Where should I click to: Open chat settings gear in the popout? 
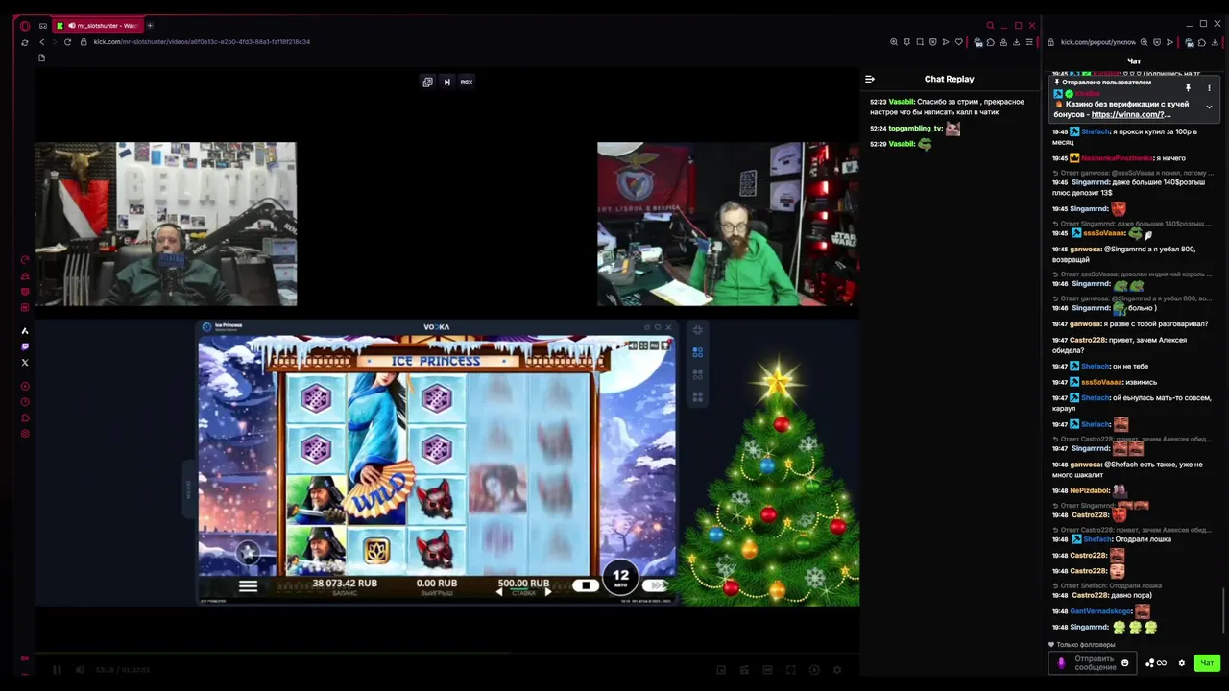1182,663
